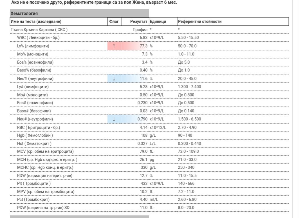This screenshot has width=299, height=218.
Task: Click the RBC result value 4.14
Action: (143, 127)
